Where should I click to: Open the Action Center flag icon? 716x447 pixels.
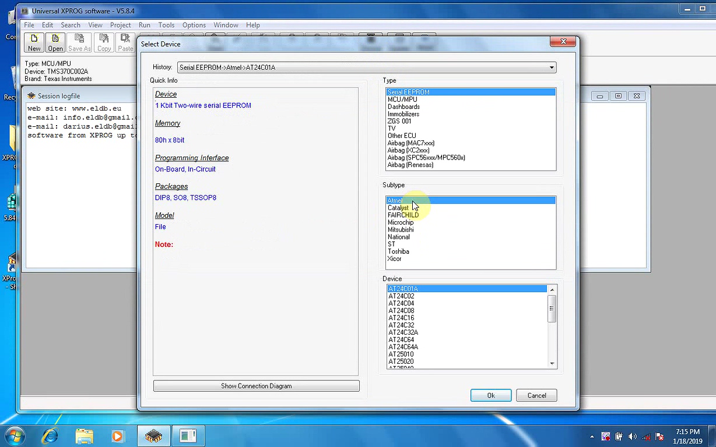(659, 437)
